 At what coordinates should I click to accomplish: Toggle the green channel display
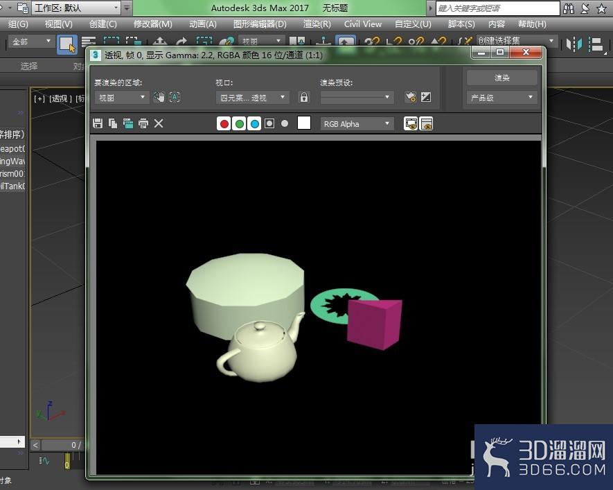(x=239, y=123)
